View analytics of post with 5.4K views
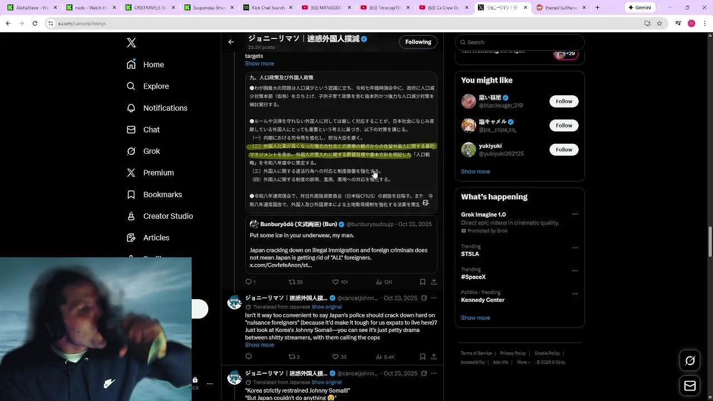This screenshot has width=713, height=401. 385,356
